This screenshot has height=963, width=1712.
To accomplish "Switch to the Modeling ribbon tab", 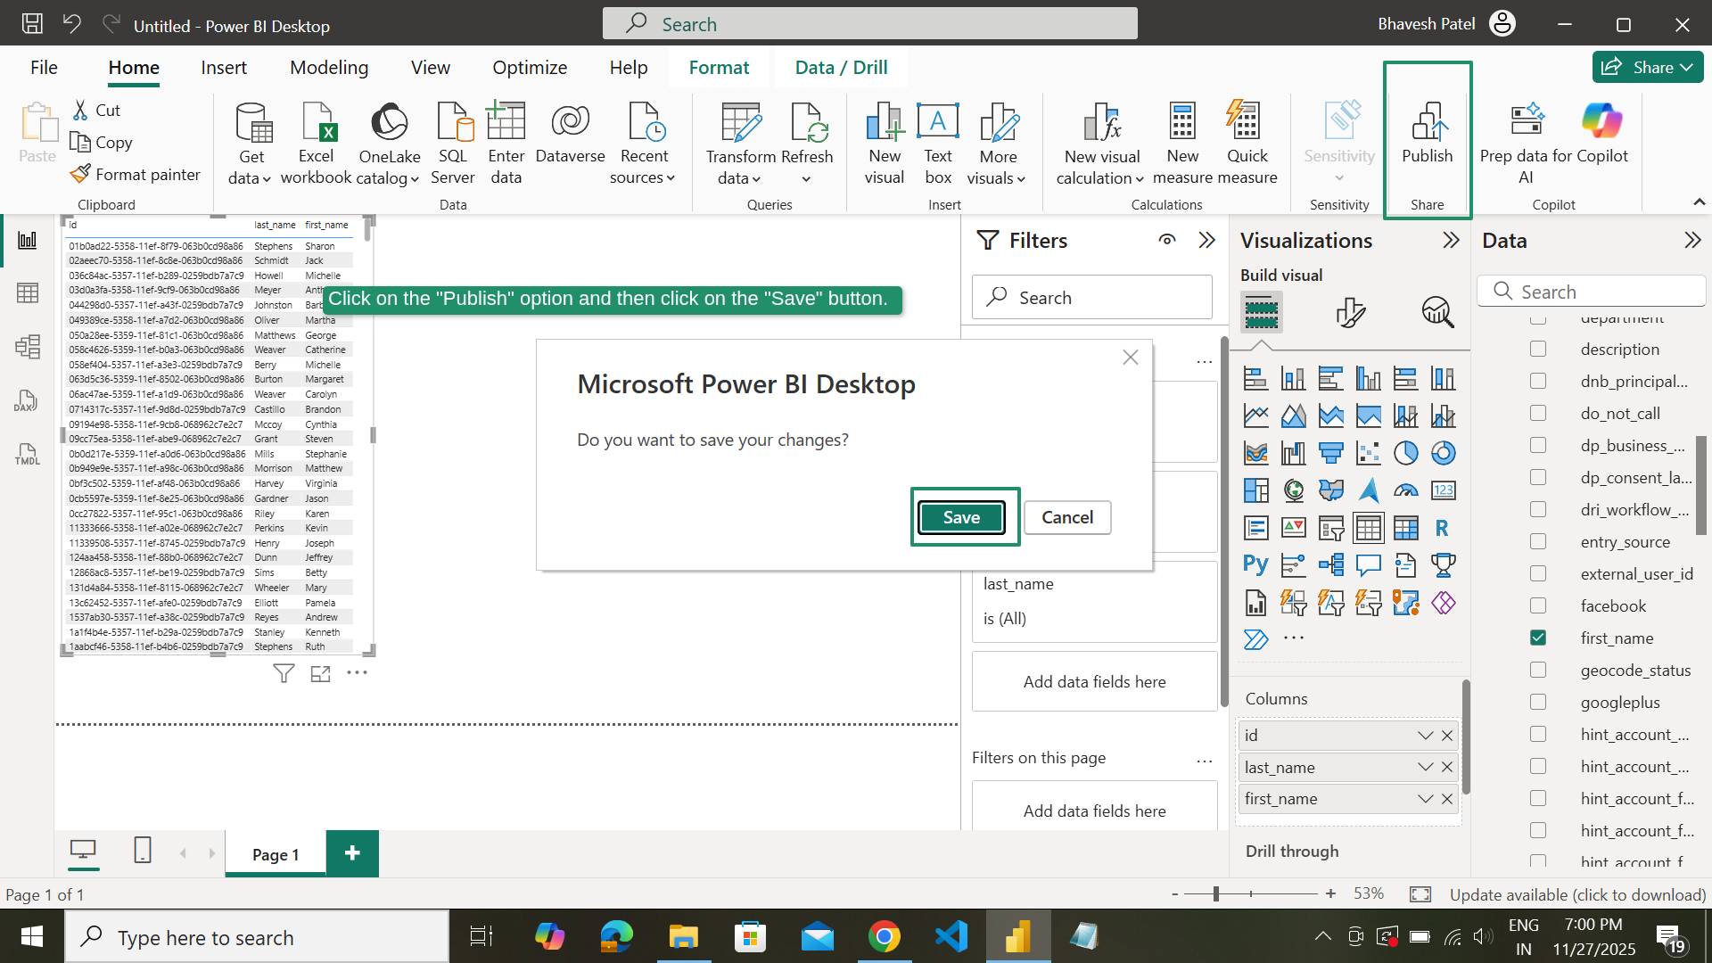I will (328, 67).
